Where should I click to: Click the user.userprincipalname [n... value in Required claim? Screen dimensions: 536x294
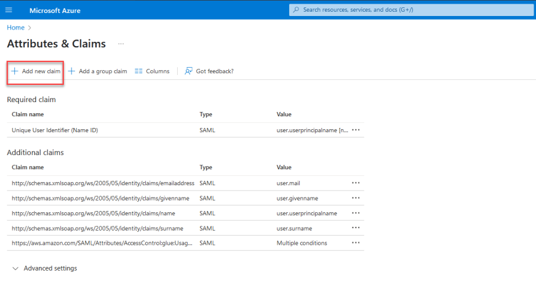click(x=312, y=130)
